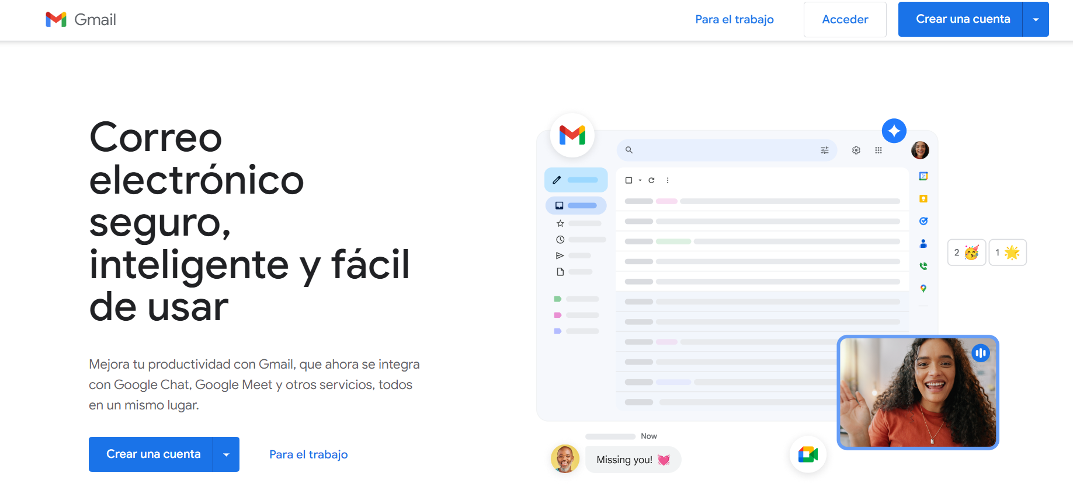Open the header "Para el trabajo" link
The width and height of the screenshot is (1073, 487).
tap(734, 19)
